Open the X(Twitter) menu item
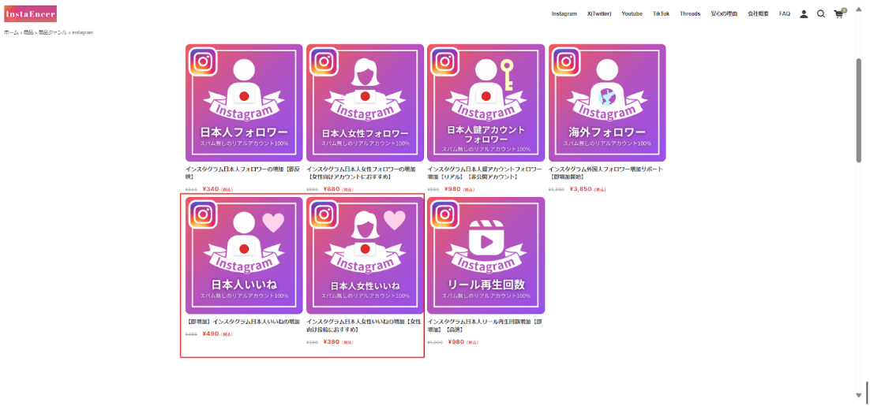This screenshot has height=406, width=870. click(599, 14)
